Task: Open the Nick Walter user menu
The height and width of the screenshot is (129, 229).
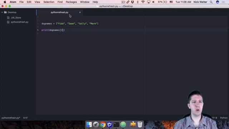Action: click(200, 2)
